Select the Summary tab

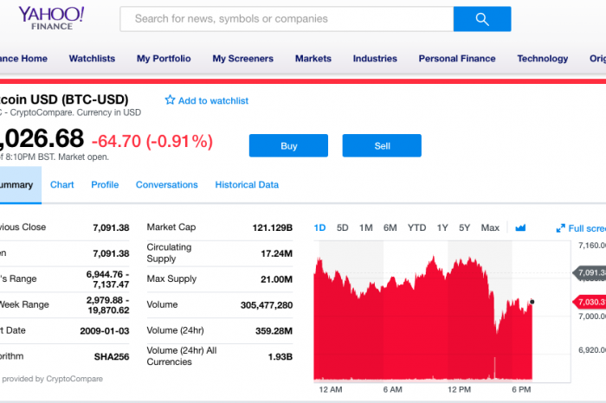click(x=21, y=185)
